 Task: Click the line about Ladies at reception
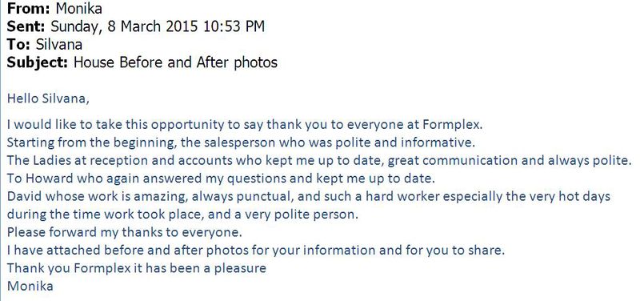pos(319,160)
